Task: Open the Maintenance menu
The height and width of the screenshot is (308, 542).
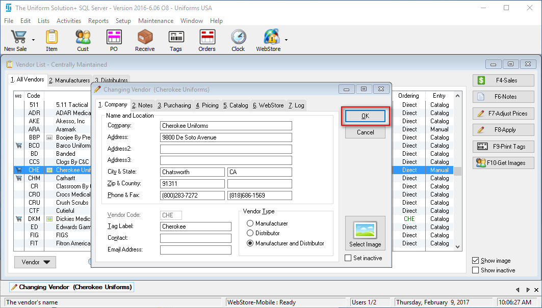Action: (x=156, y=21)
